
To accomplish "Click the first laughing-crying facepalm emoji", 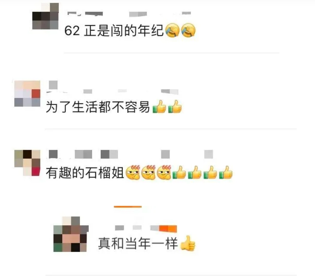I will tap(172, 30).
